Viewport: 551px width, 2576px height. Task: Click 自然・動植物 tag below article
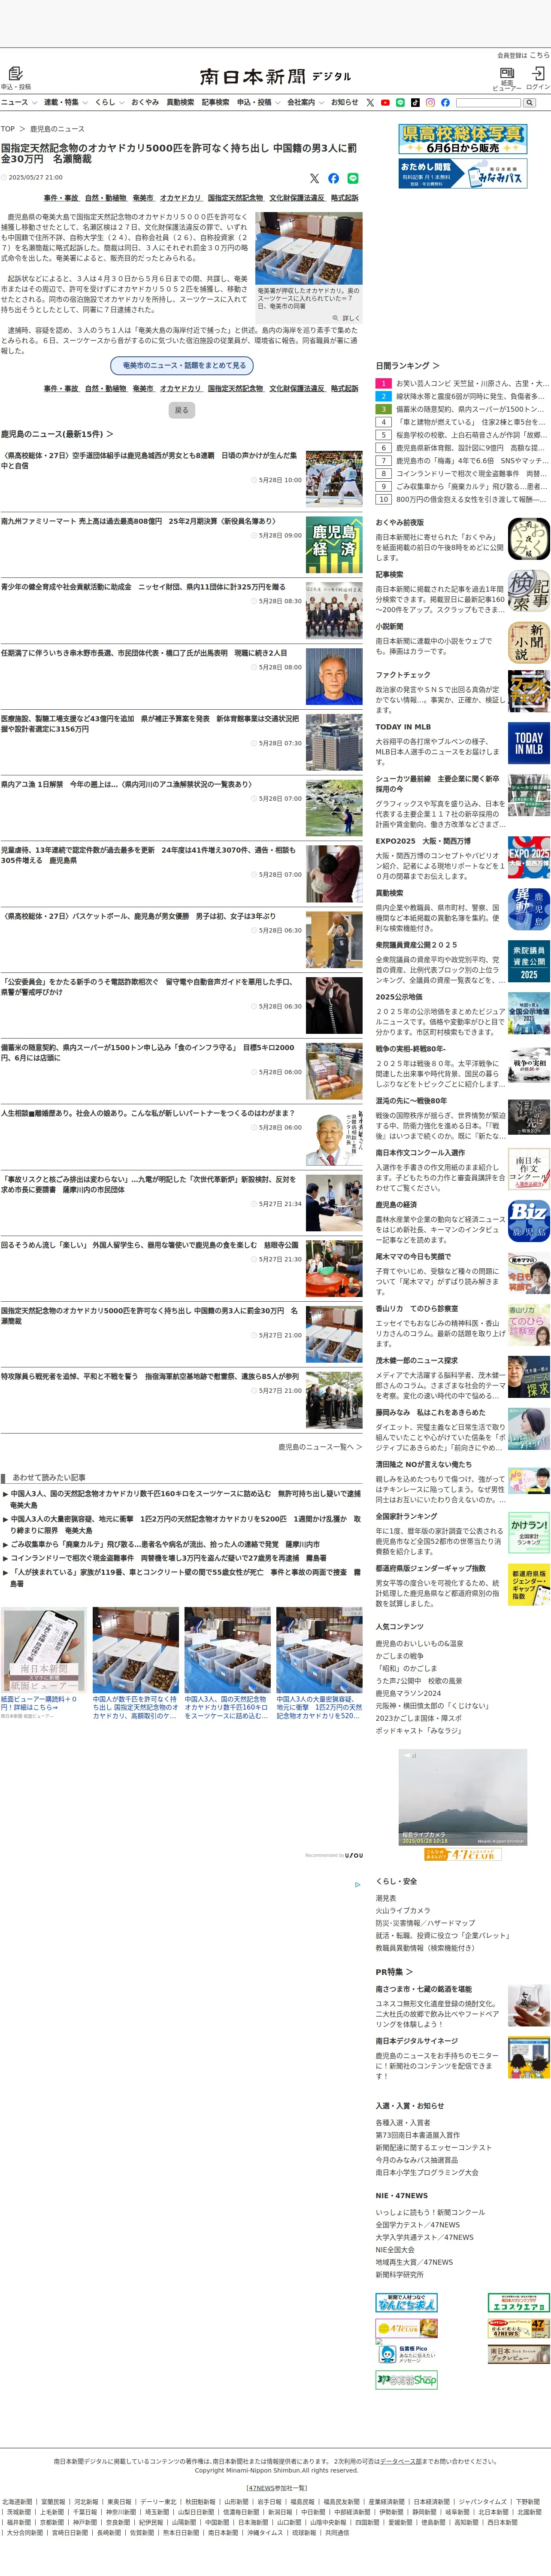click(106, 388)
